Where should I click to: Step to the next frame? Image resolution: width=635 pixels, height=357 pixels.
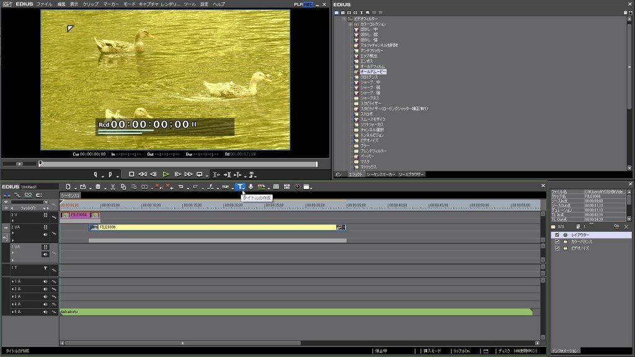point(177,174)
